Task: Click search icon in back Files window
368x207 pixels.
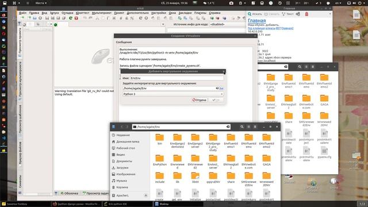Action: tap(300, 67)
